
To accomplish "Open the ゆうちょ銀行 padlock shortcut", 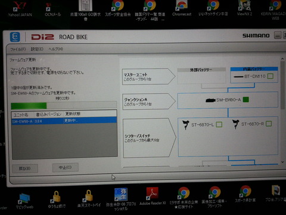I will (57, 199).
